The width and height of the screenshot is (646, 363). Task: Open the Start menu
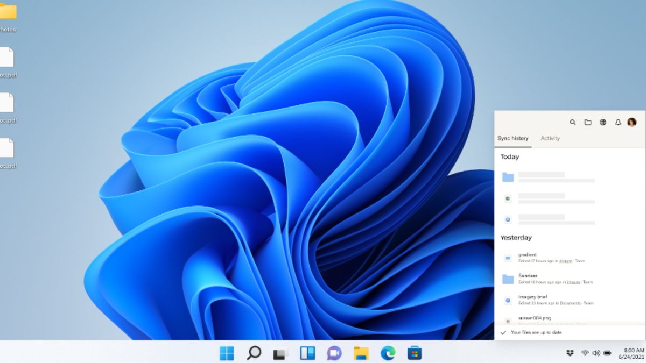[x=227, y=353]
